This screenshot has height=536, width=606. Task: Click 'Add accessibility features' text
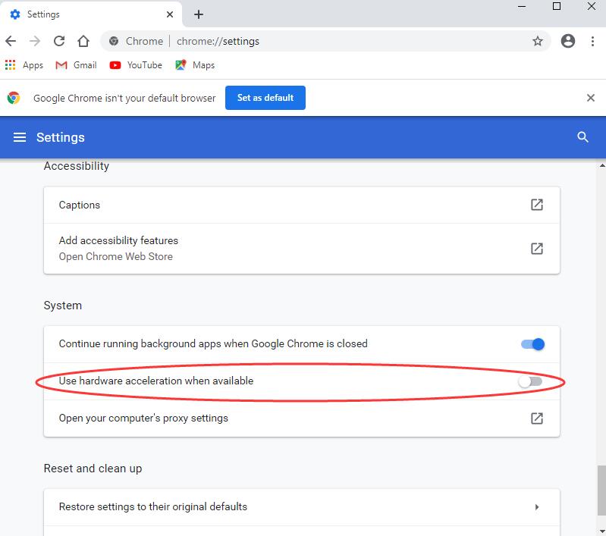tap(118, 240)
